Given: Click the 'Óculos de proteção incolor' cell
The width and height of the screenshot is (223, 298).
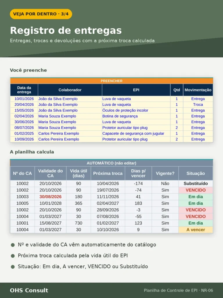Looking at the screenshot, I should coord(136,110).
